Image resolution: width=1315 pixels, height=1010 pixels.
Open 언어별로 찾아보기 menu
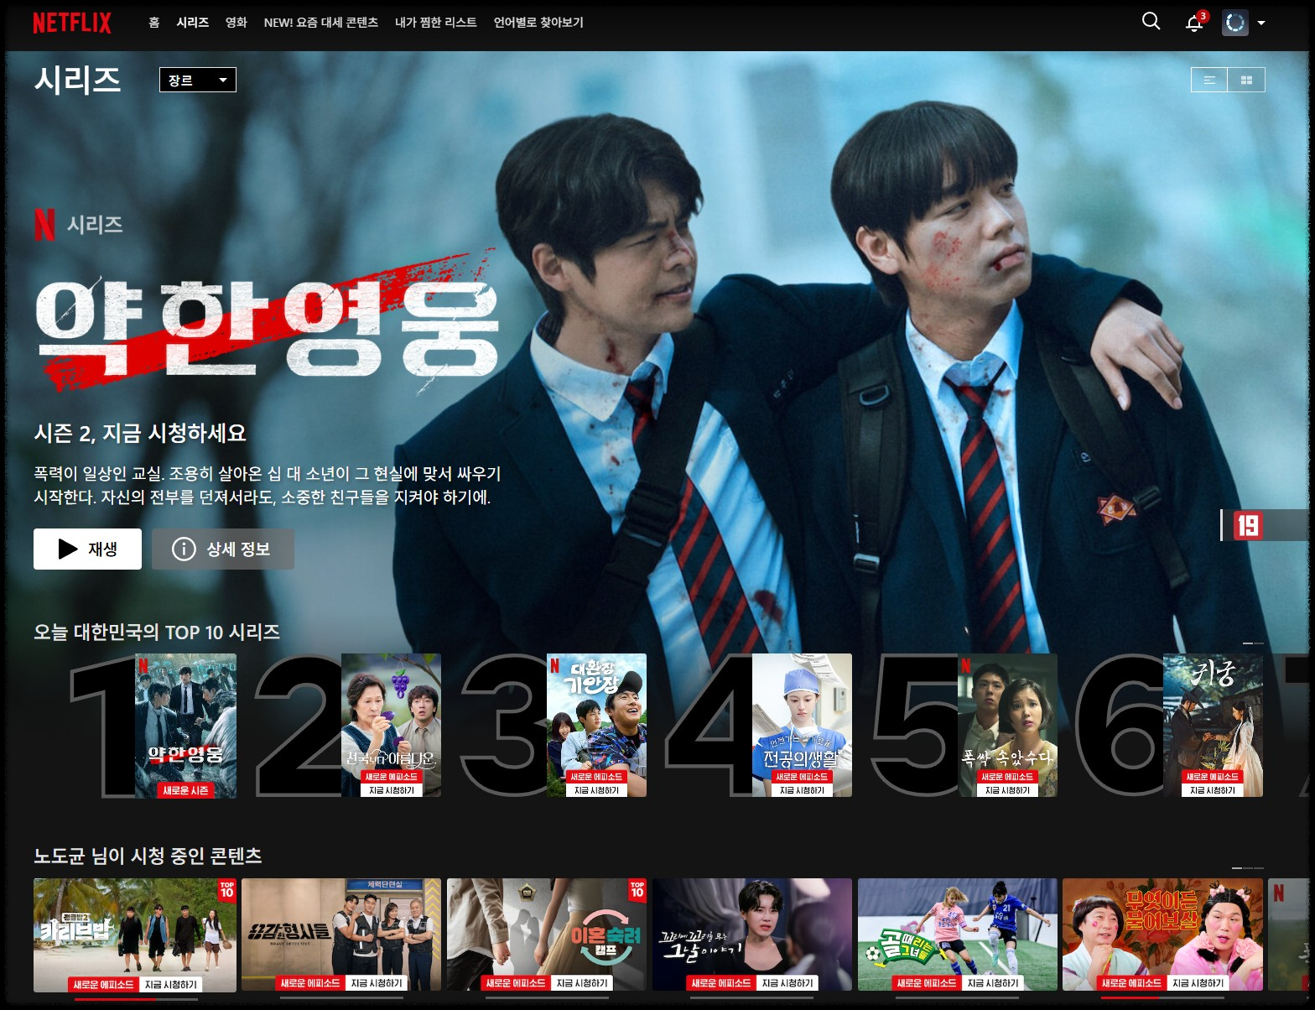(538, 23)
